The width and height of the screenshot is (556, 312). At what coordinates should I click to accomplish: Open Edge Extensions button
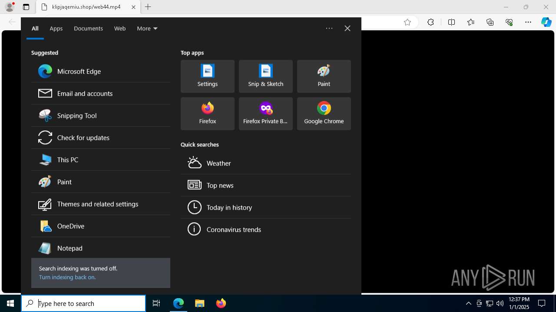[430, 23]
